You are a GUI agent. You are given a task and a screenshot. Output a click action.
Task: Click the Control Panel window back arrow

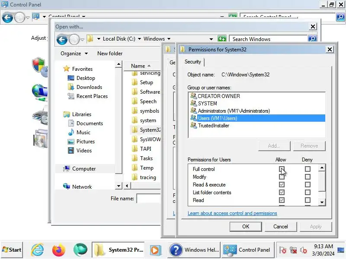7,17
